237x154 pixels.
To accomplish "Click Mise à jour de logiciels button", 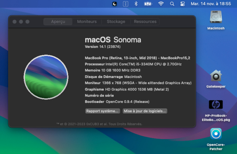I will [145, 111].
